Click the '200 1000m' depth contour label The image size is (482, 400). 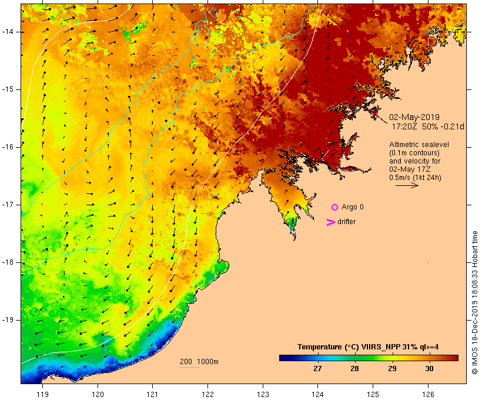(x=199, y=362)
